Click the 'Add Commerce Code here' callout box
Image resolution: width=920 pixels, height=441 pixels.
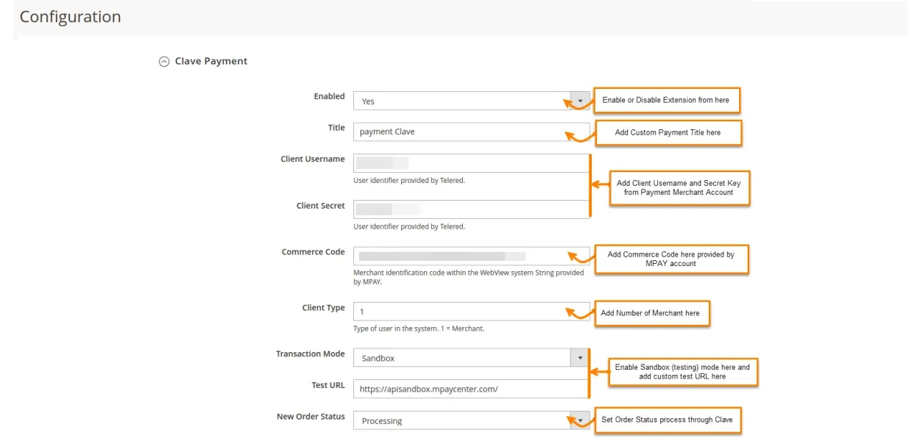671,259
